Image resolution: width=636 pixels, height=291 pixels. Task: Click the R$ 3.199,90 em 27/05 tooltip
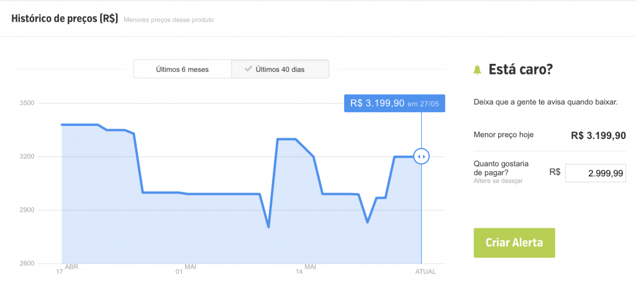click(x=394, y=104)
